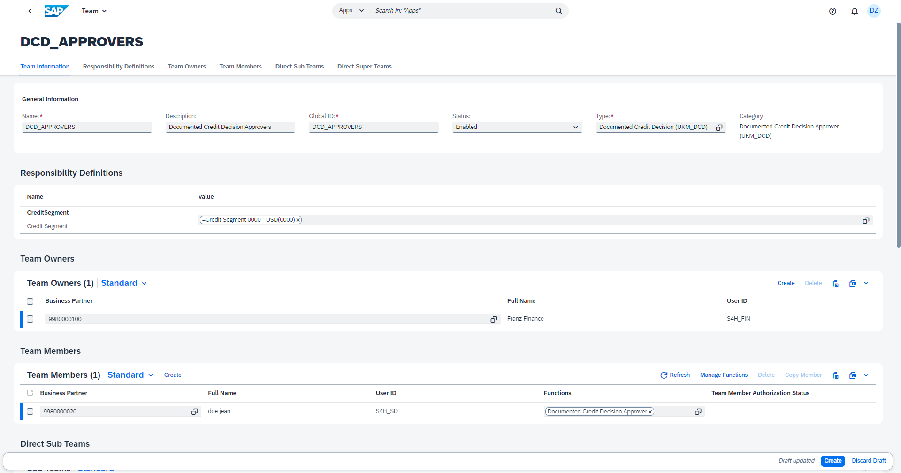Open the Team menu dropdown in header
The height and width of the screenshot is (473, 901).
click(x=94, y=11)
